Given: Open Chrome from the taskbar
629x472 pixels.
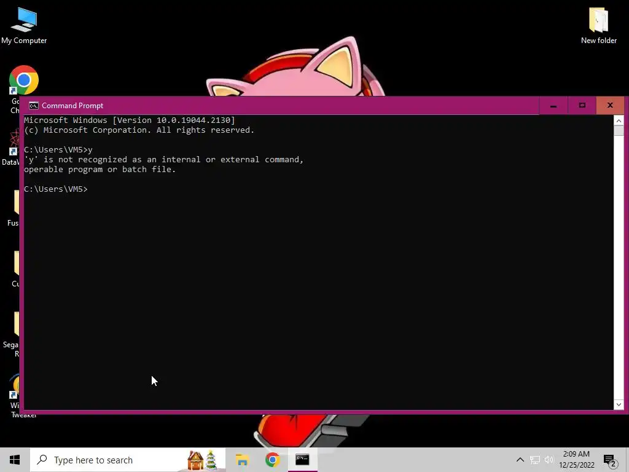Looking at the screenshot, I should [272, 460].
